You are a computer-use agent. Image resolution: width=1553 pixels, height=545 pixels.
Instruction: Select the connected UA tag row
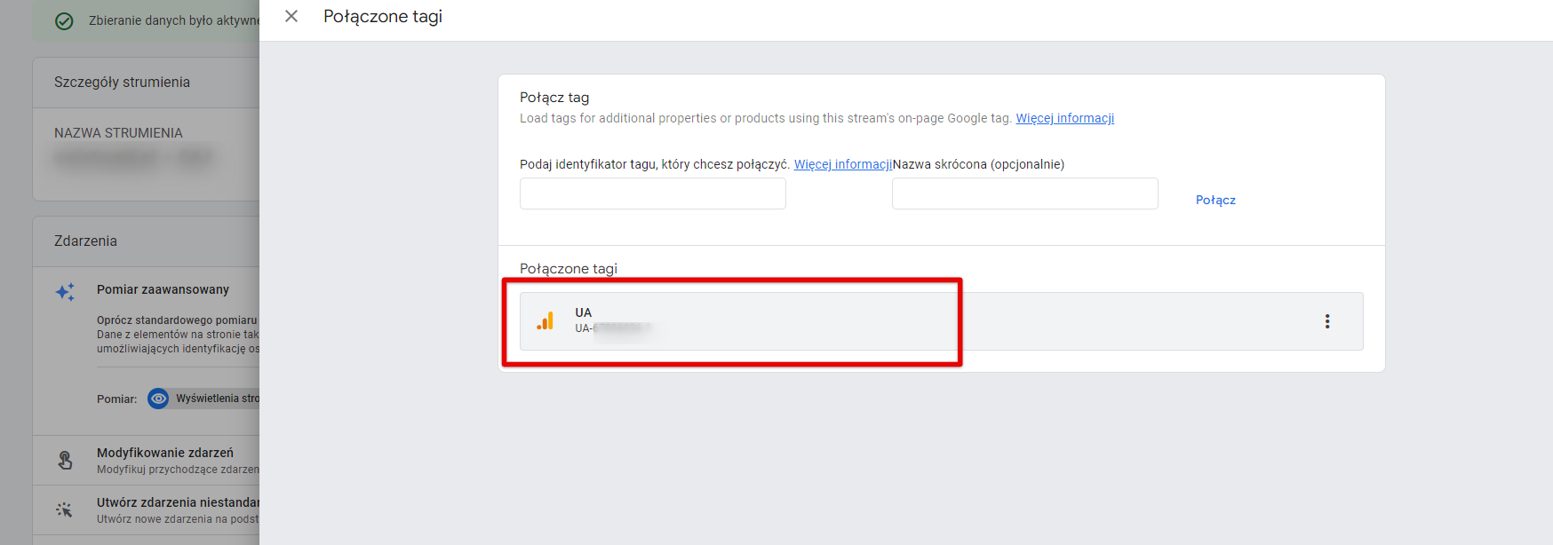[941, 321]
